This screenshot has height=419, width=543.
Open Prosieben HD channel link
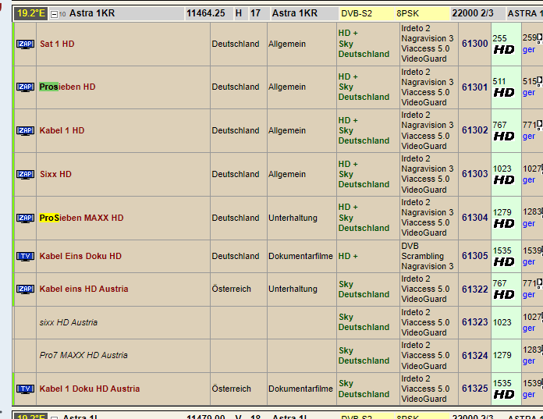point(68,87)
